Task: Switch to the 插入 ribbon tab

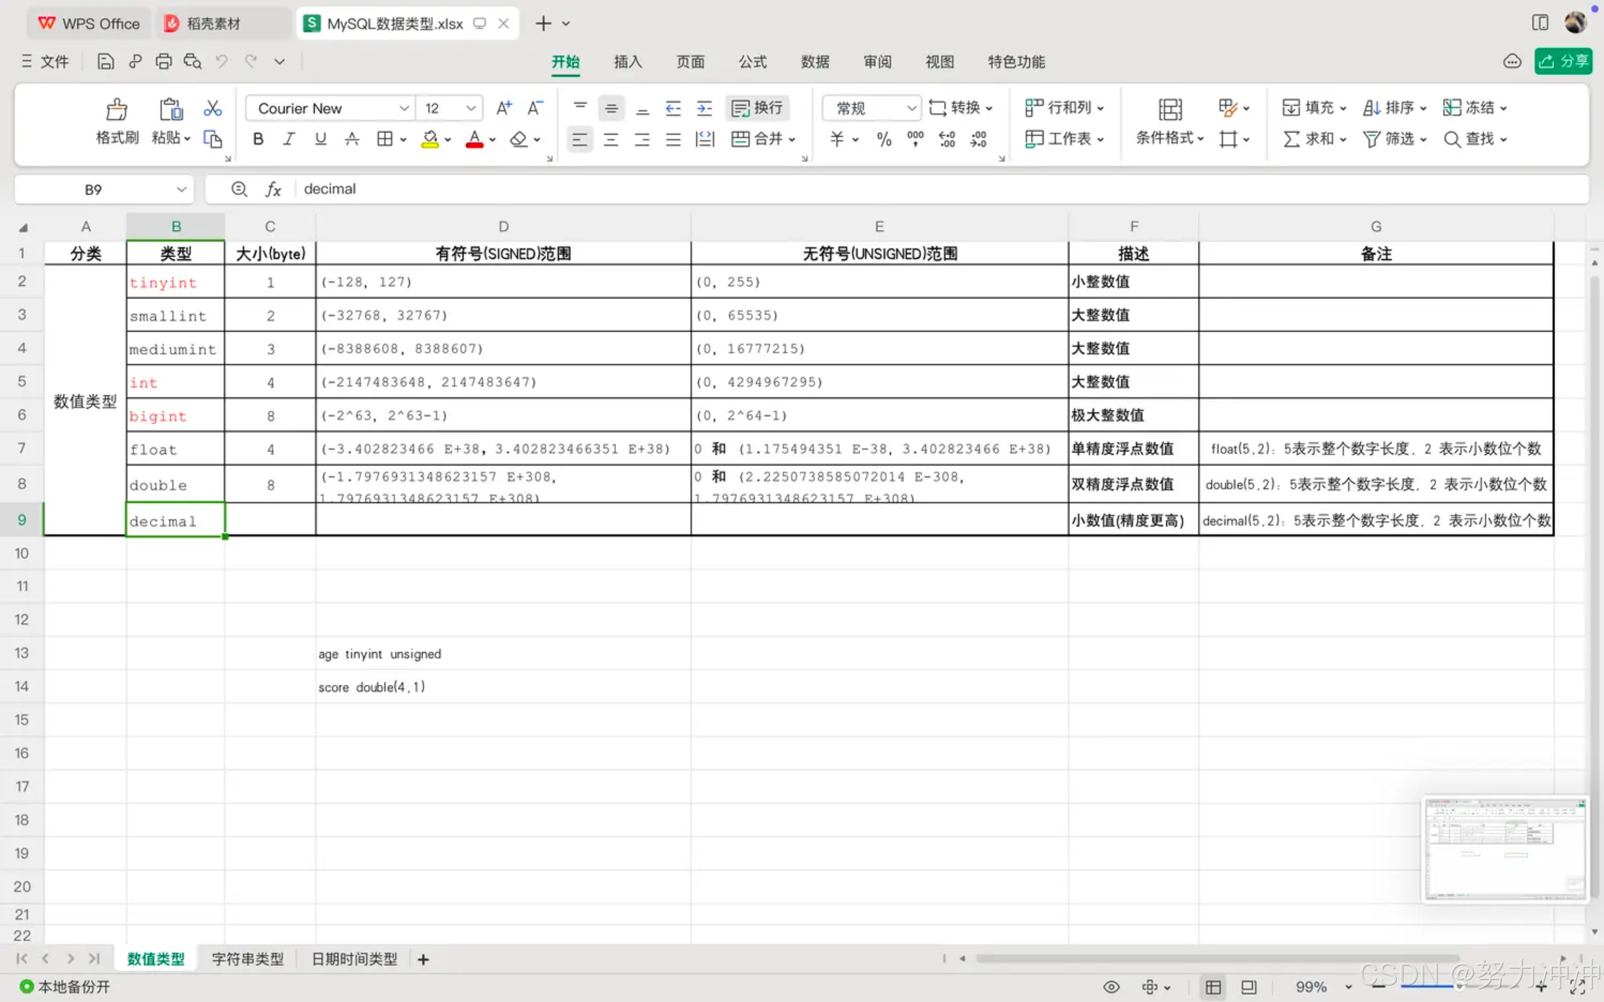Action: (627, 62)
